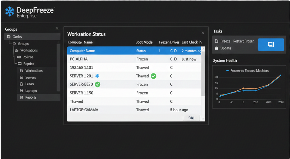Viewport: 290px width, 159px height.
Task: Select Restart Frozen in the Tasks panel
Action: coord(244,41)
